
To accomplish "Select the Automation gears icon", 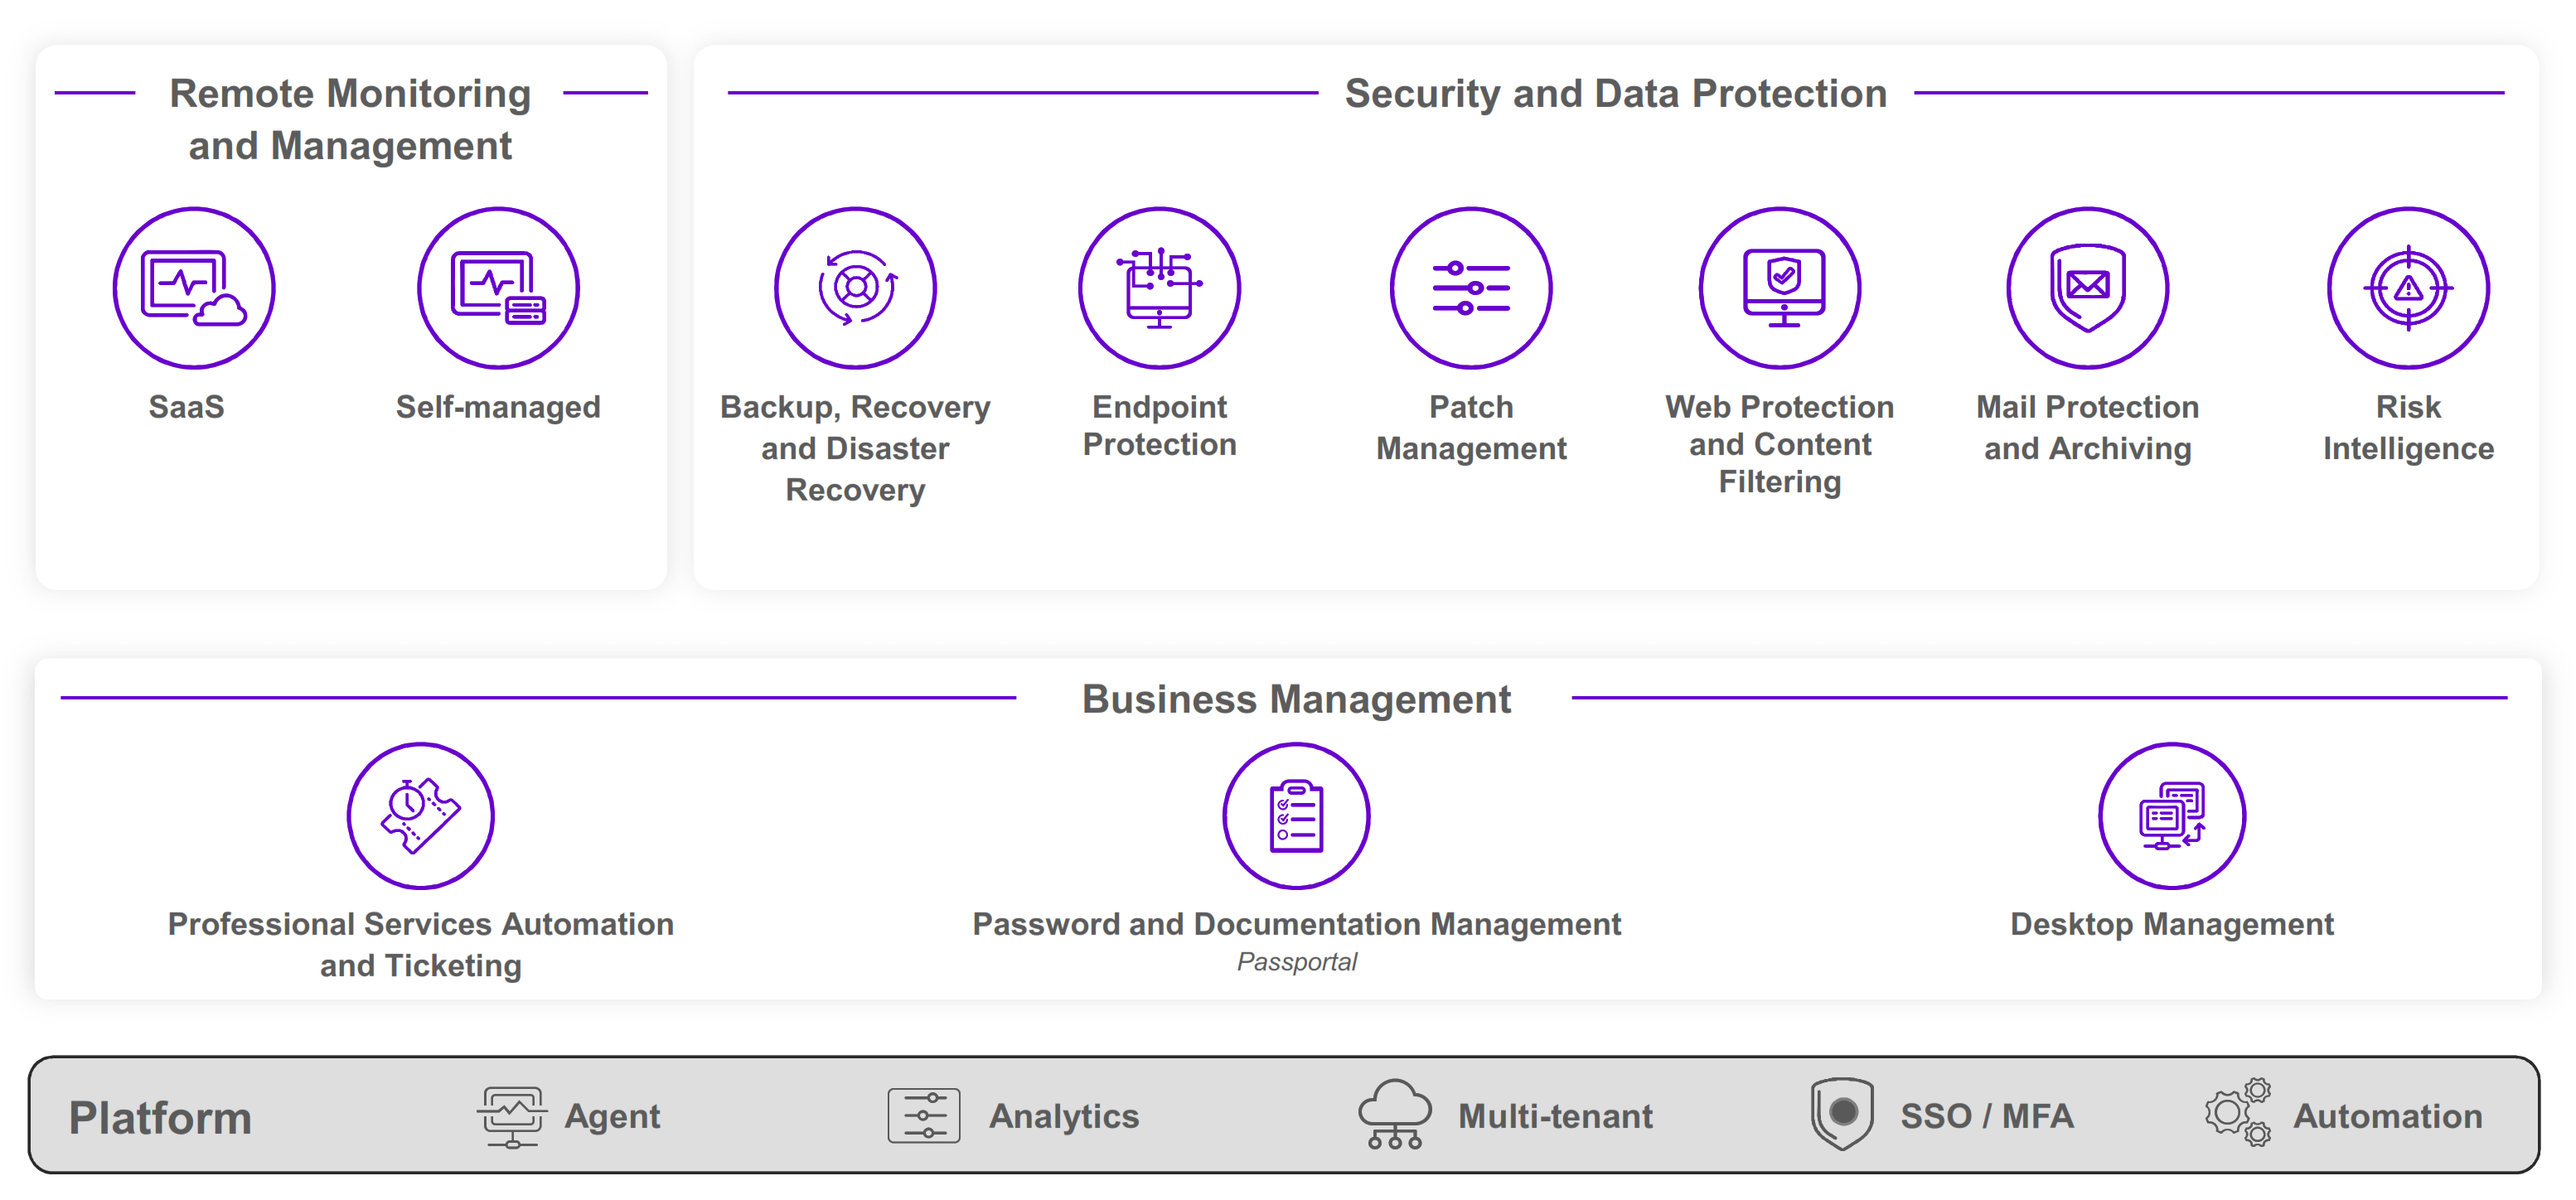I will point(2238,1112).
